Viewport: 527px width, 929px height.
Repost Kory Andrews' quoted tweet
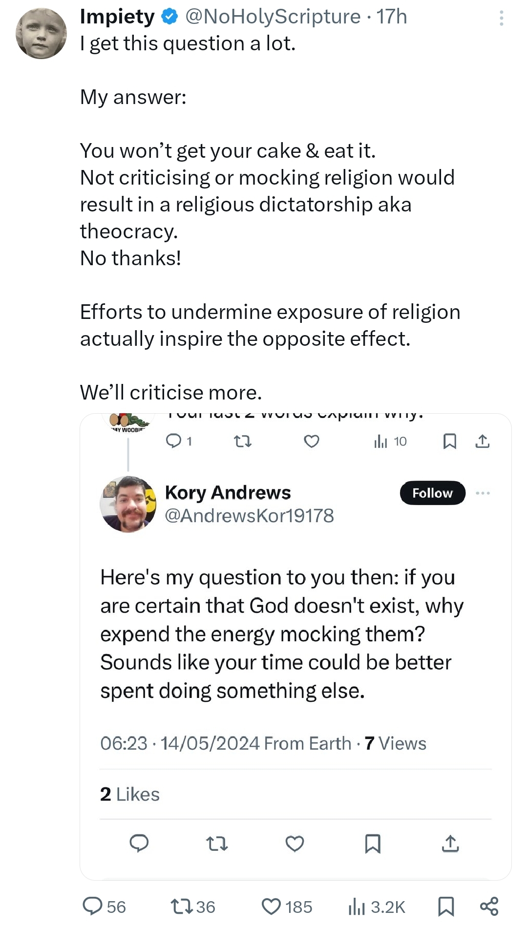coord(217,844)
